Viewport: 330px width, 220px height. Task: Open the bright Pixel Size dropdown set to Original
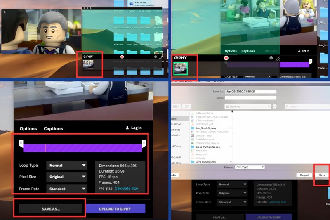click(x=67, y=177)
